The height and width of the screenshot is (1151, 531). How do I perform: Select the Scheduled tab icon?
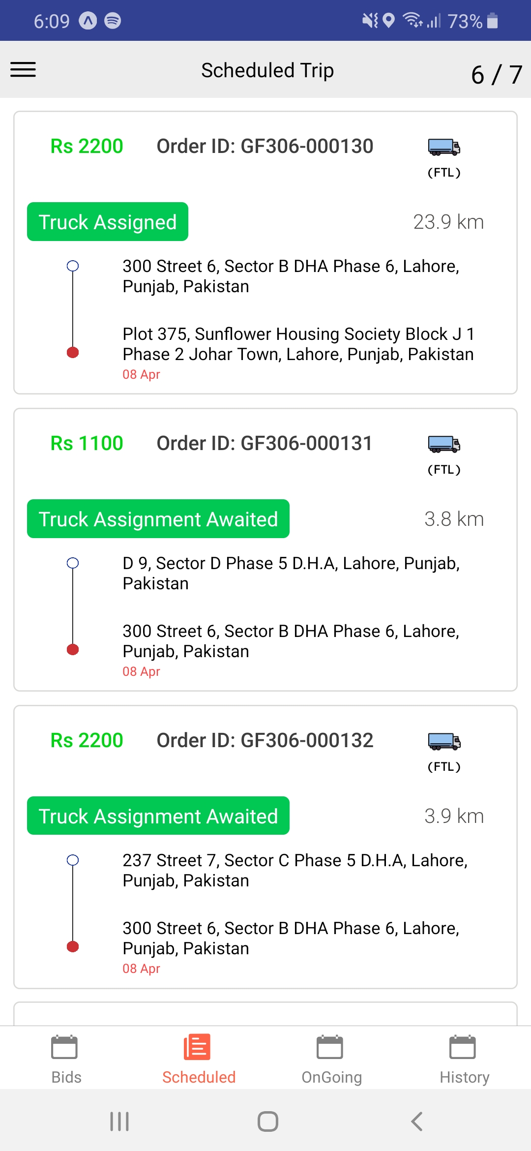coord(197,1047)
